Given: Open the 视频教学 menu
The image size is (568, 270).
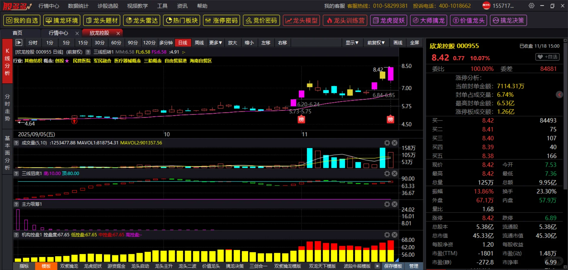Looking at the screenshot, I should coord(137,6).
